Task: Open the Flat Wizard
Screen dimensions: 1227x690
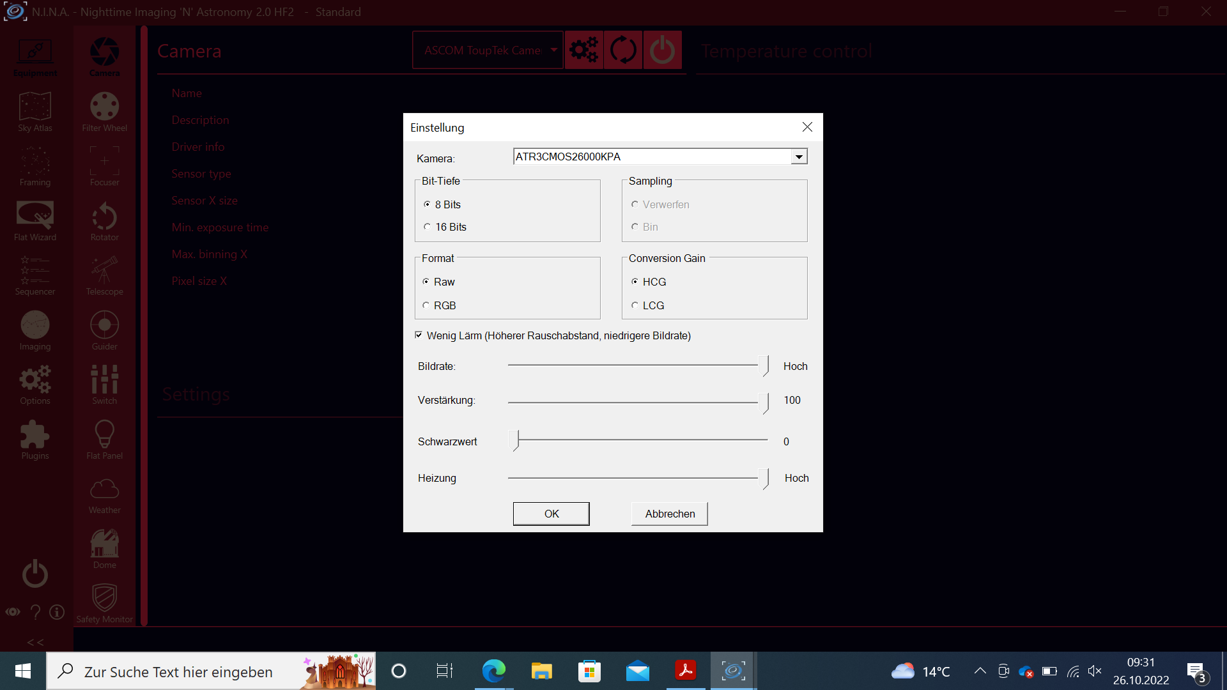Action: pos(35,222)
